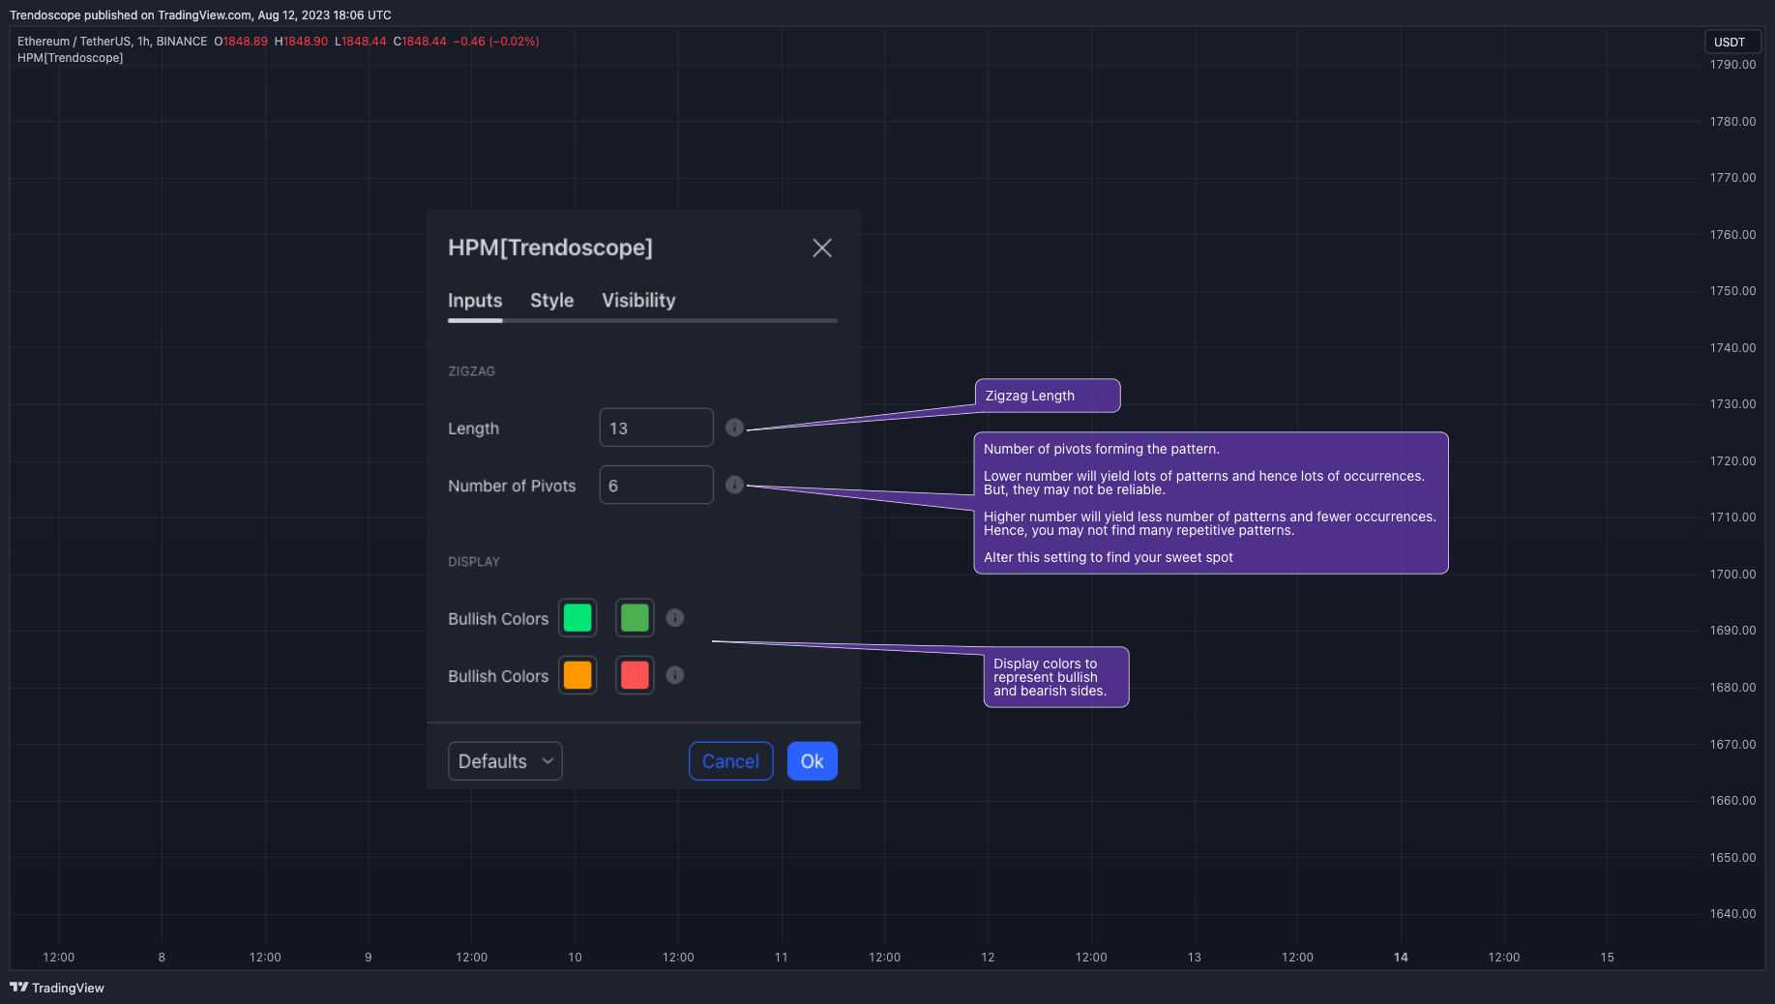Click the 1640.00 price axis label
Viewport: 1775px width, 1004px height.
click(1732, 914)
